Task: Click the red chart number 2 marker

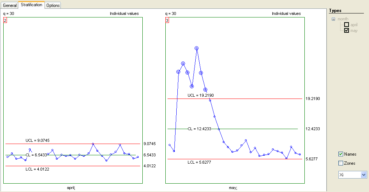Action: point(5,21)
